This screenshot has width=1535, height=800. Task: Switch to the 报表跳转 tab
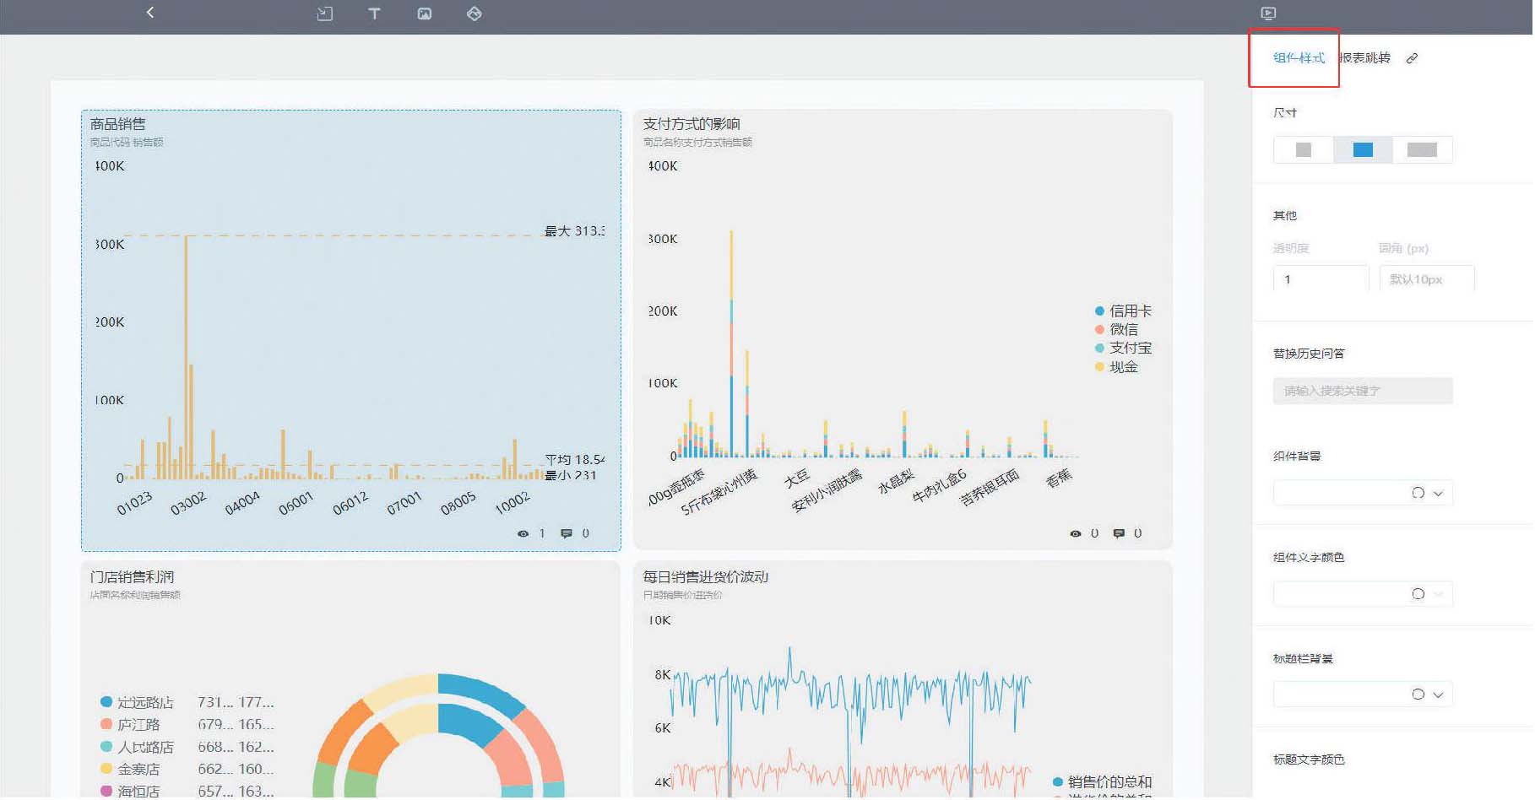point(1364,58)
